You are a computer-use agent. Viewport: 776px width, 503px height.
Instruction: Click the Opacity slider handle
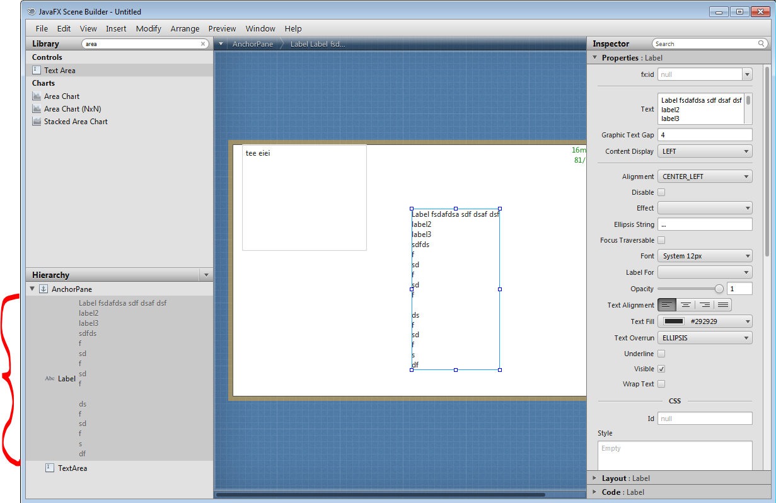pyautogui.click(x=719, y=289)
